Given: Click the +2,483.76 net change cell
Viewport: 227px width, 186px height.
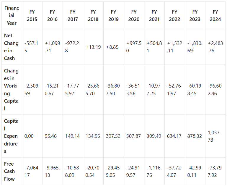Looking at the screenshot, I should (215, 47).
